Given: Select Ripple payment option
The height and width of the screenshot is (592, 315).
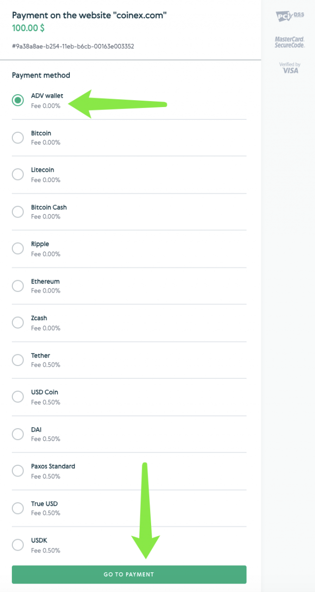Looking at the screenshot, I should point(18,248).
